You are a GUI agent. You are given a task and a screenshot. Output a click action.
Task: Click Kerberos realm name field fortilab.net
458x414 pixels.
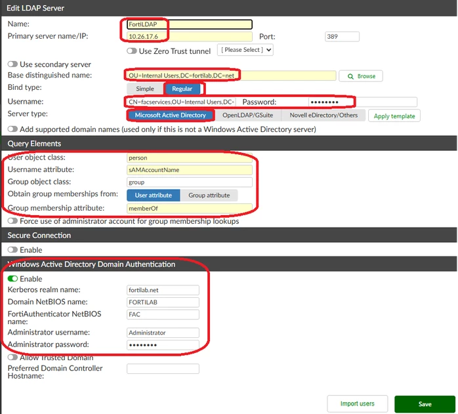163,290
